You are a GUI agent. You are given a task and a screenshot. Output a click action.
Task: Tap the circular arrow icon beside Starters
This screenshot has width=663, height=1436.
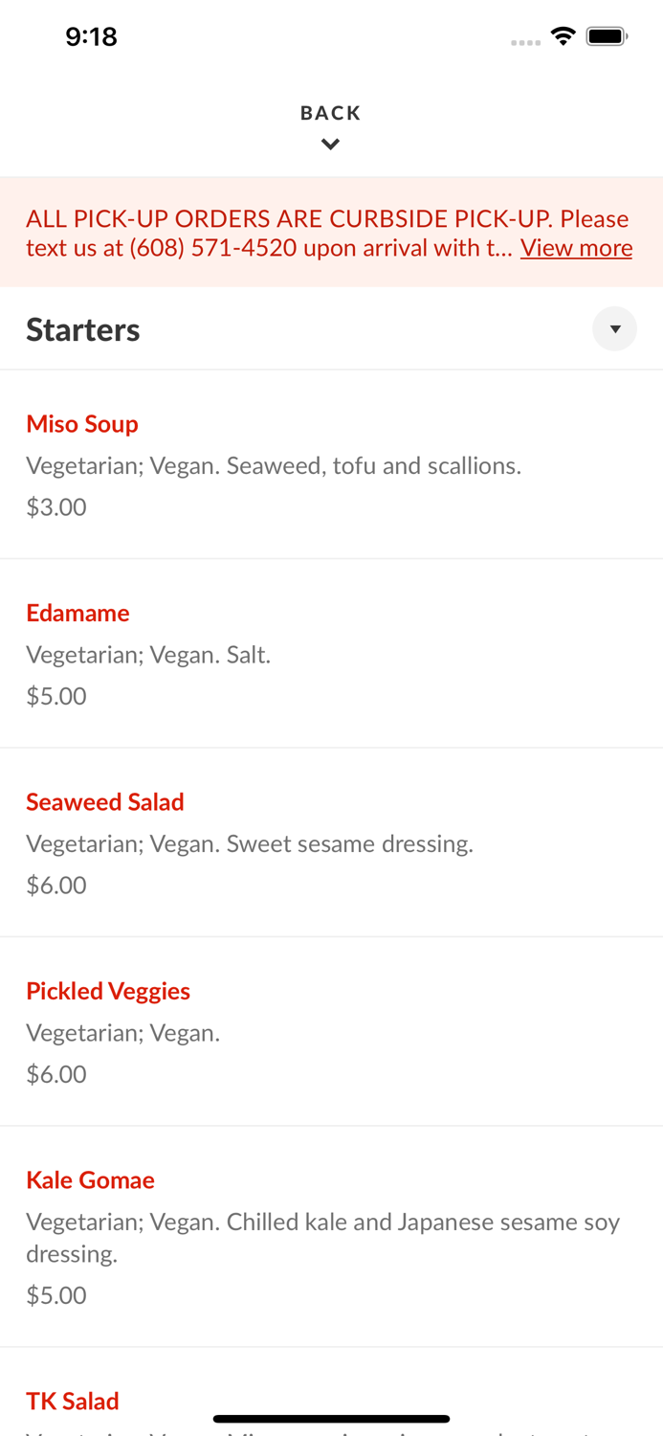coord(615,328)
